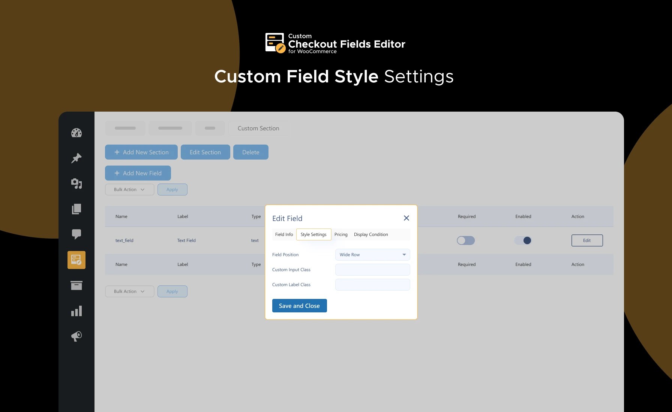Close the Edit Field dialog
Screen dimensions: 672x412
point(406,218)
